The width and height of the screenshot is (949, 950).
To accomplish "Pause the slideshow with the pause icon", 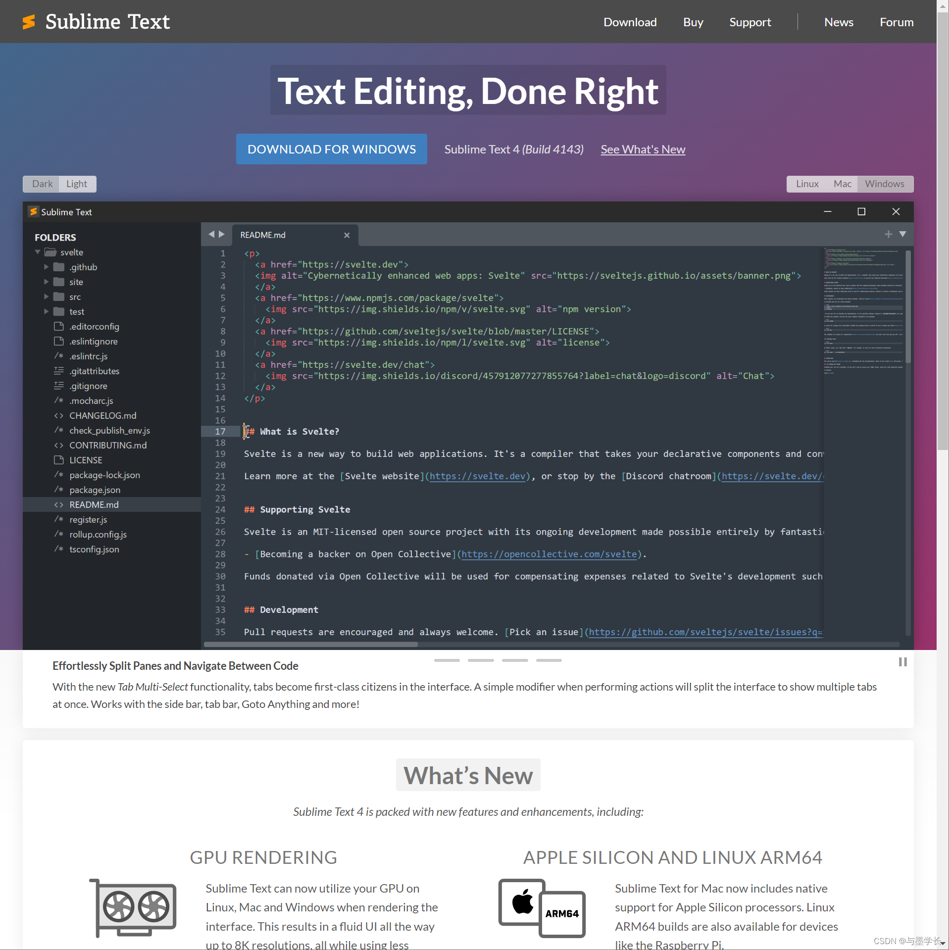I will pos(902,662).
